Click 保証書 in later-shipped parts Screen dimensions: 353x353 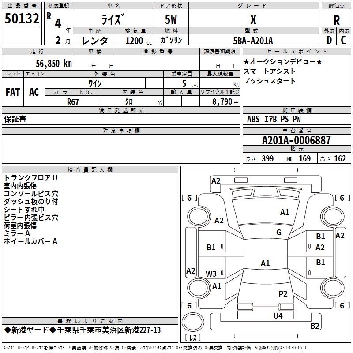[x=15, y=119]
